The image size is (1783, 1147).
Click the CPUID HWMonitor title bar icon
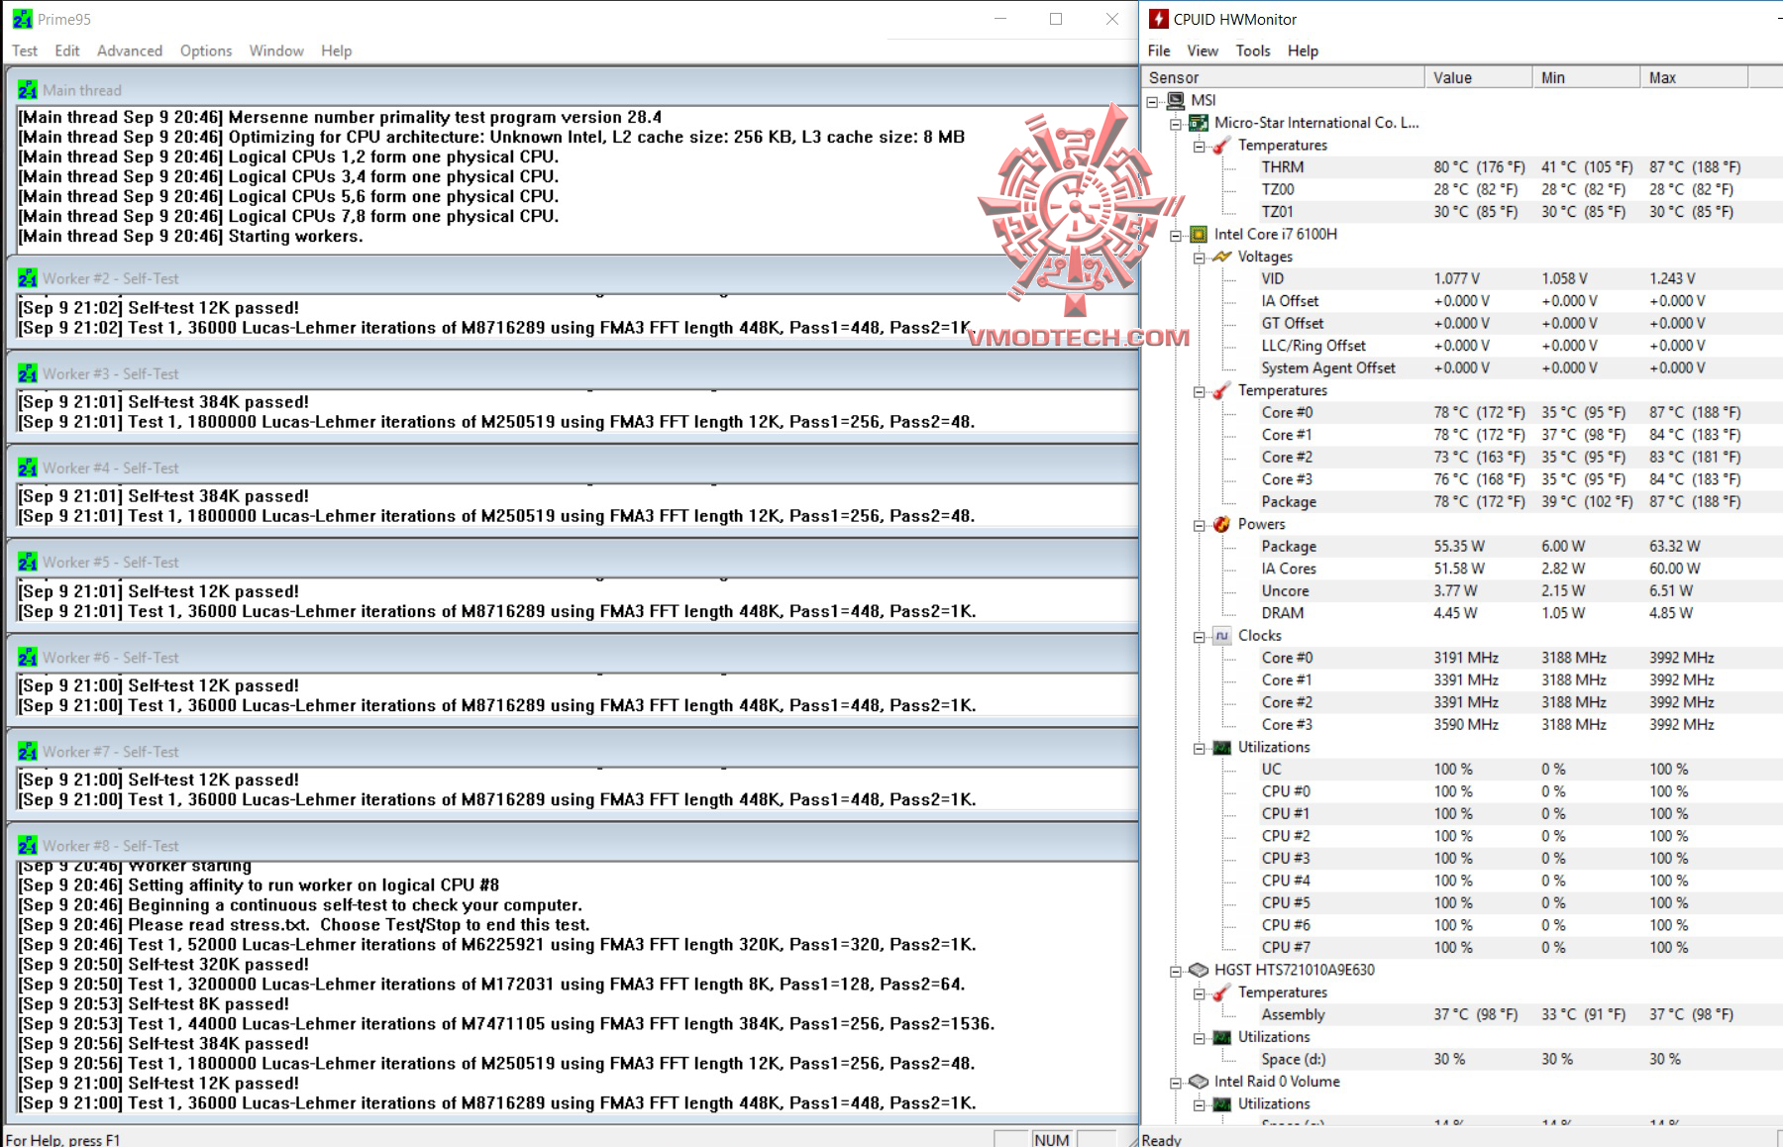pyautogui.click(x=1158, y=19)
